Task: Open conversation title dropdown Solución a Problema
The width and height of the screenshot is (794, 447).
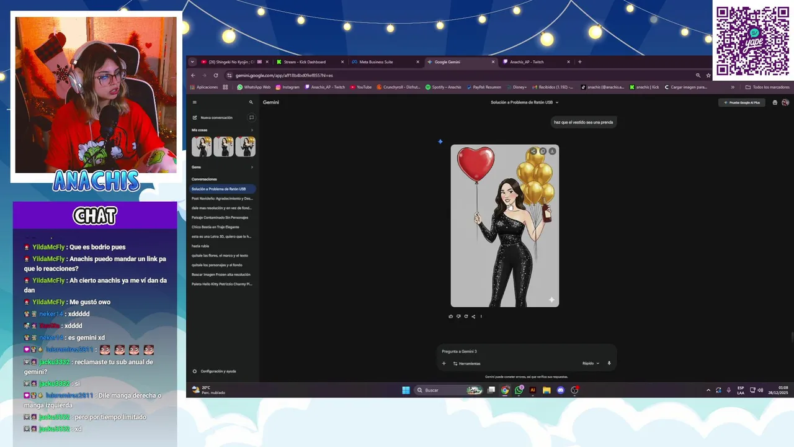Action: (x=524, y=102)
